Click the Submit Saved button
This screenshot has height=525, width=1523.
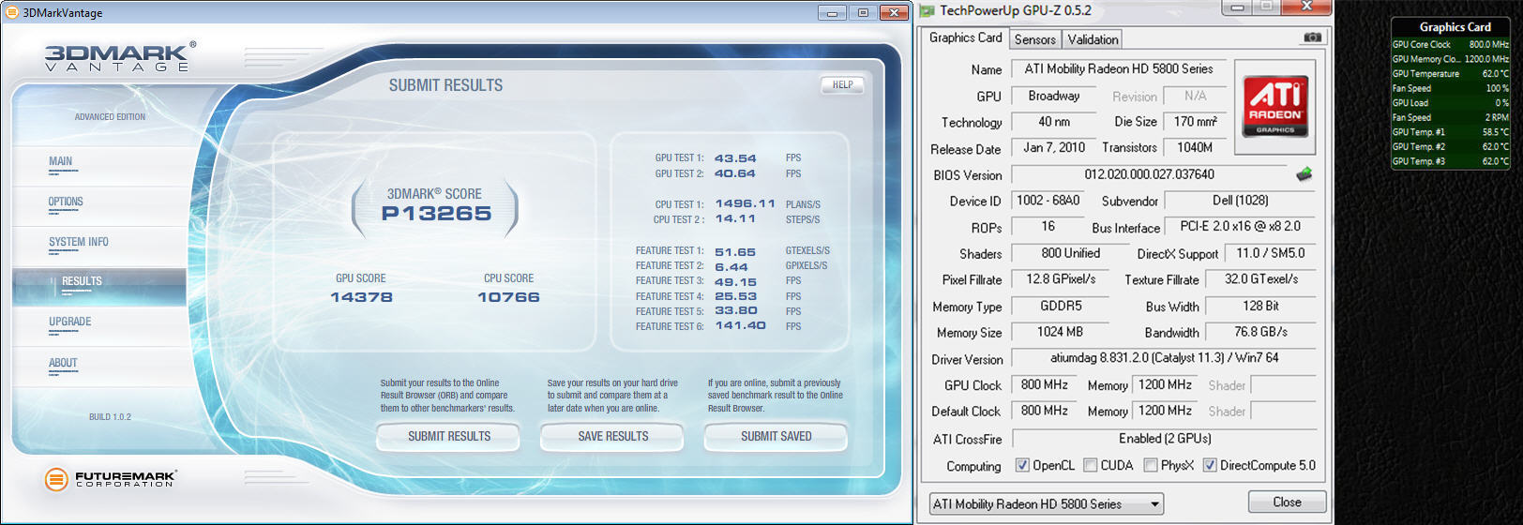coord(776,437)
